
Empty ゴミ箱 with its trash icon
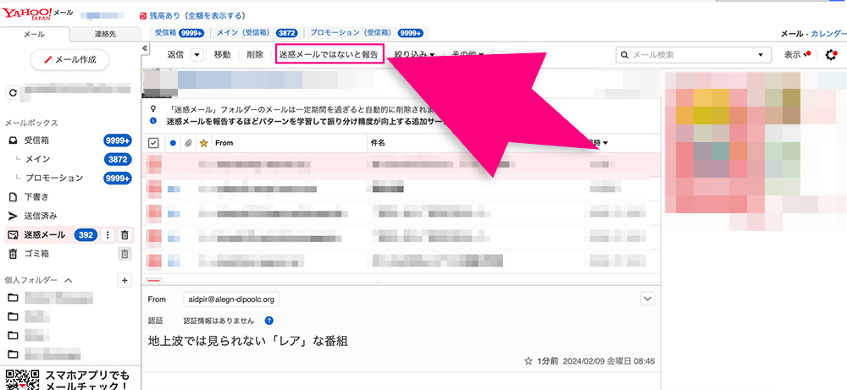(125, 254)
